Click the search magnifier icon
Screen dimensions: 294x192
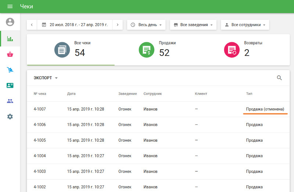[x=279, y=78]
